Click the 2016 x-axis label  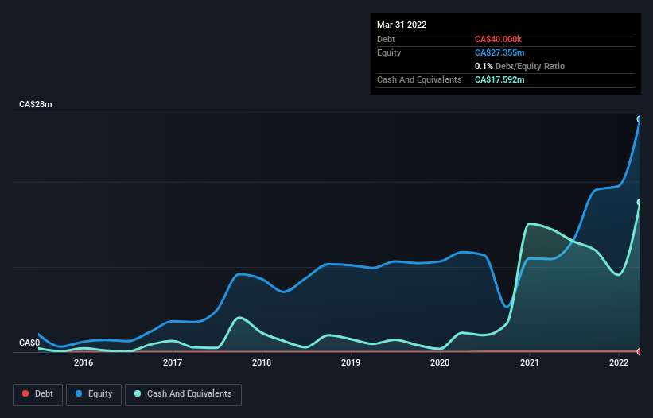[84, 362]
